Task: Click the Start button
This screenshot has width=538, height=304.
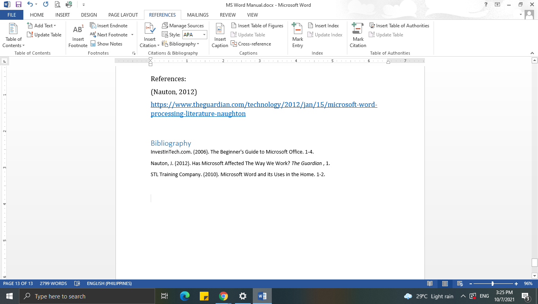Action: 9,296
